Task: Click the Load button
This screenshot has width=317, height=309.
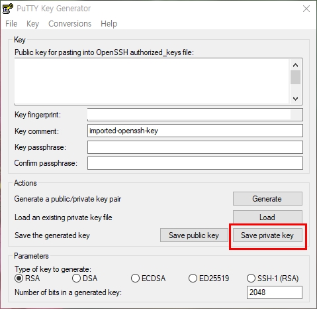Action: 267,217
